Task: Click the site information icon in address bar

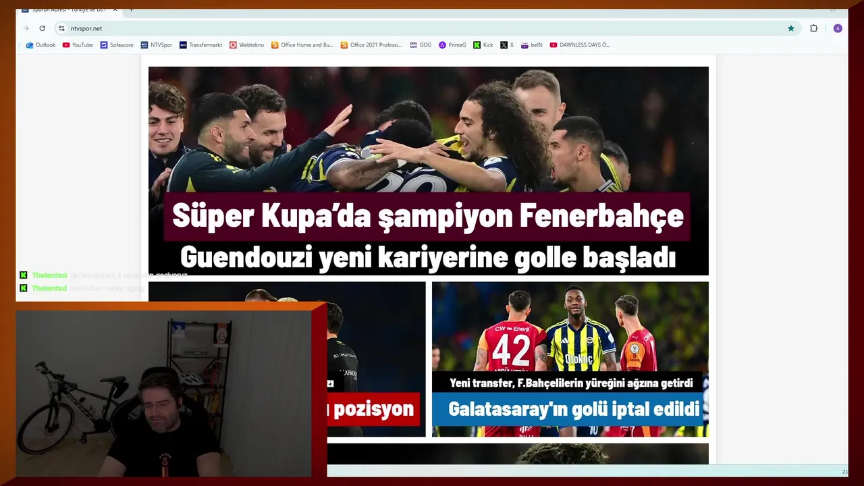Action: (x=61, y=28)
